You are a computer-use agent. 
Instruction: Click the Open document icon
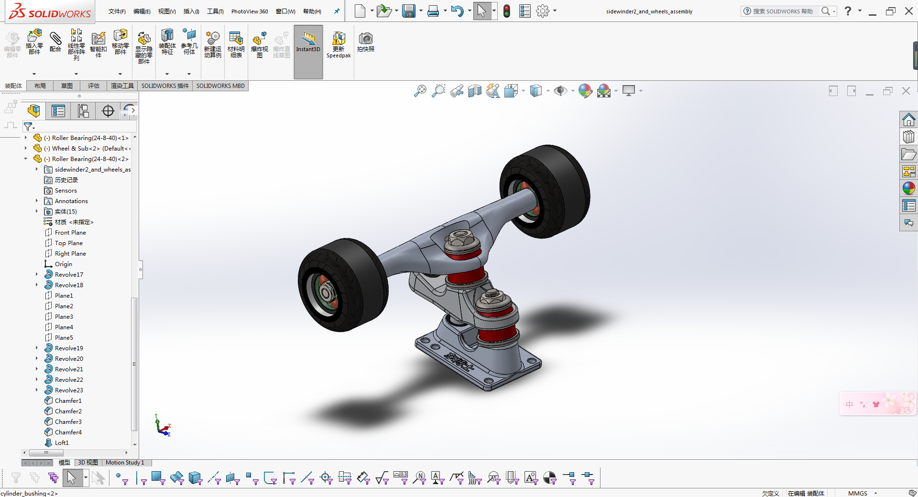click(383, 11)
